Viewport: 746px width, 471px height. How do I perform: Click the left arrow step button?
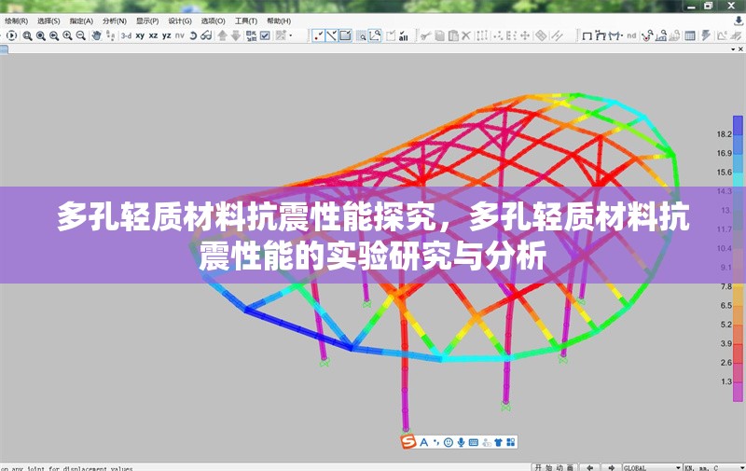[590, 467]
